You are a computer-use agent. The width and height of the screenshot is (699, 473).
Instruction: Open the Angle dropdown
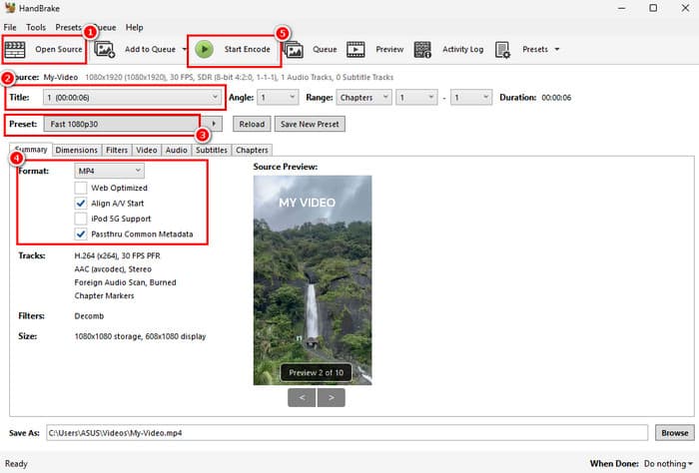278,97
